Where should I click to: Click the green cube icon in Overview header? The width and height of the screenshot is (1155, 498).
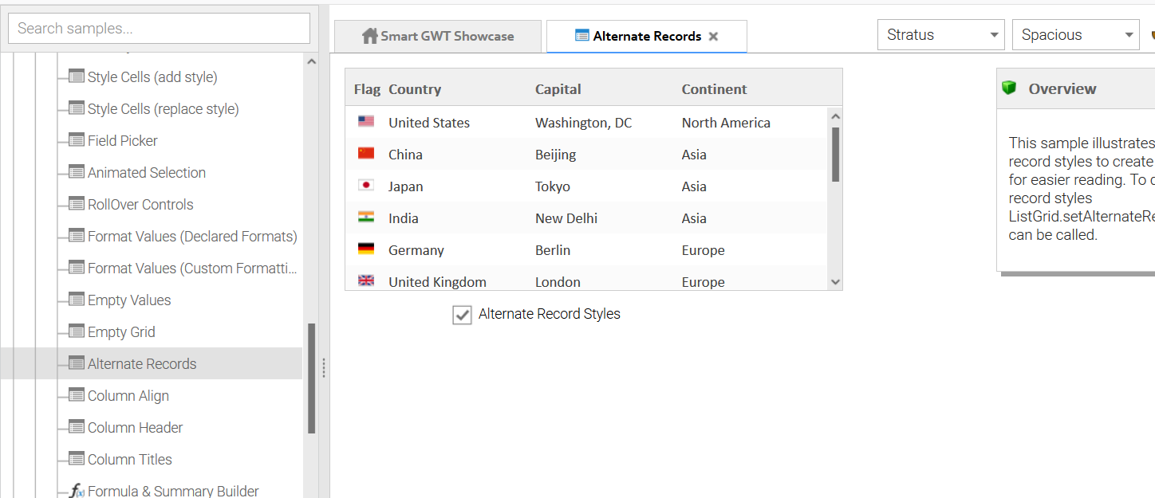tap(1009, 88)
